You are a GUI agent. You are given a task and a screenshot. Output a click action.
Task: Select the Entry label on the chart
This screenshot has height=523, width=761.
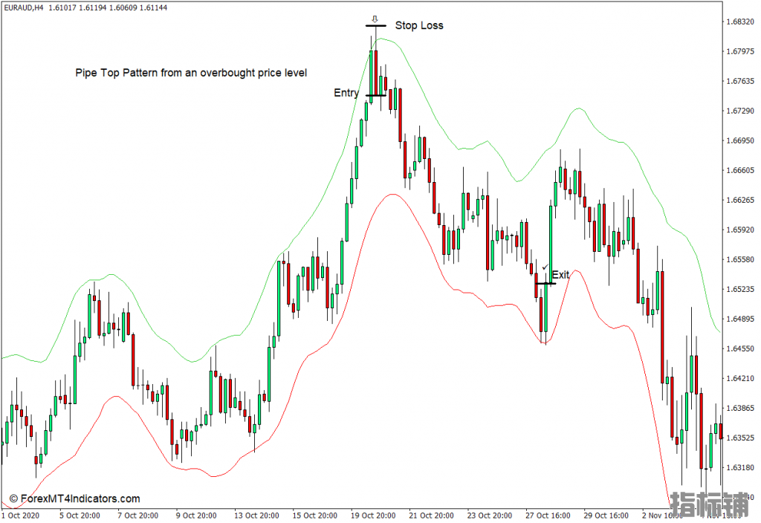click(x=346, y=93)
